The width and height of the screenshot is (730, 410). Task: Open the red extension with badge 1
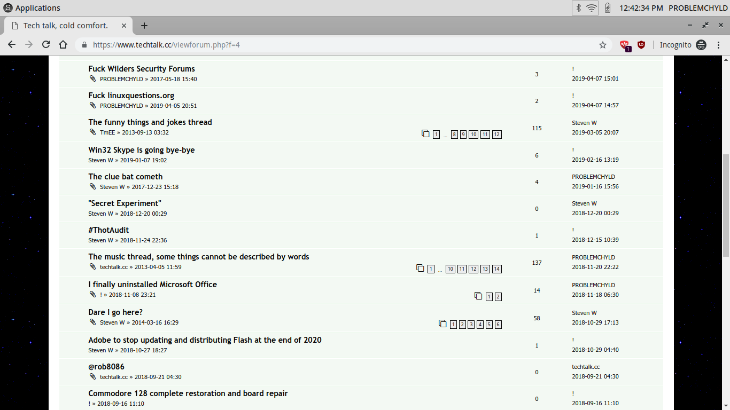(625, 45)
